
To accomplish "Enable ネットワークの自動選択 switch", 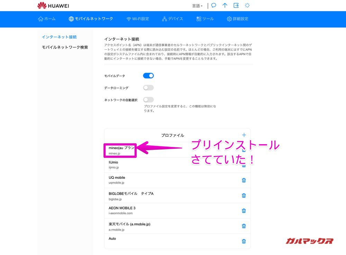I will [x=148, y=100].
